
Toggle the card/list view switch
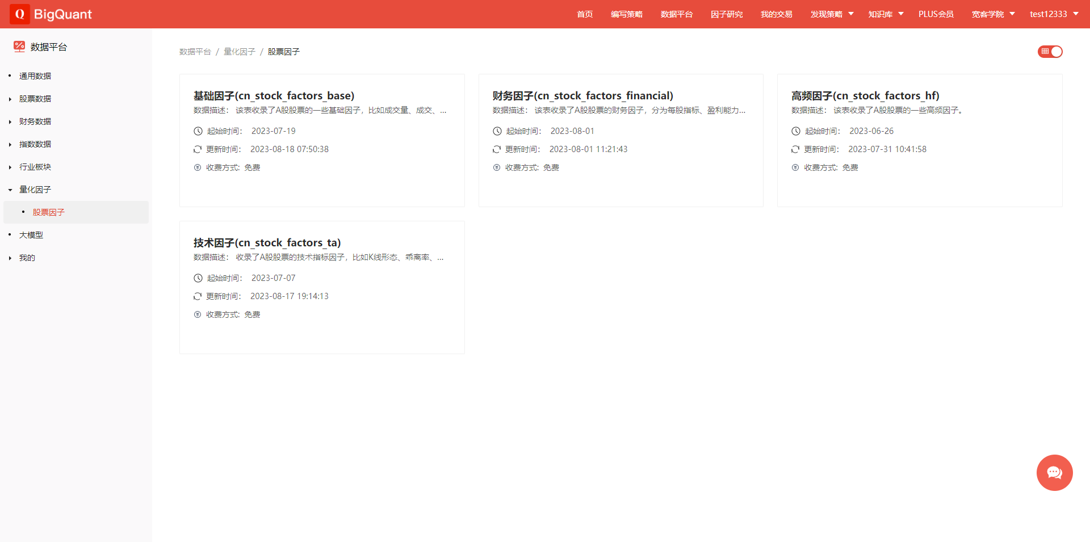1050,52
